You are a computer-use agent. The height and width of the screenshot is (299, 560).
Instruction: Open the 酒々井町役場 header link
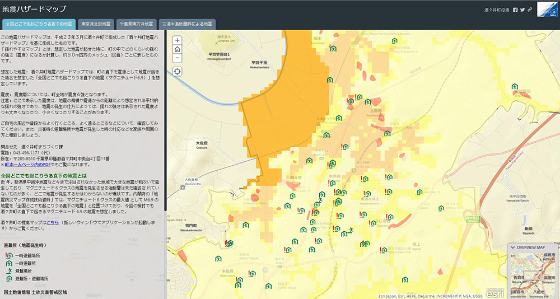pos(497,10)
